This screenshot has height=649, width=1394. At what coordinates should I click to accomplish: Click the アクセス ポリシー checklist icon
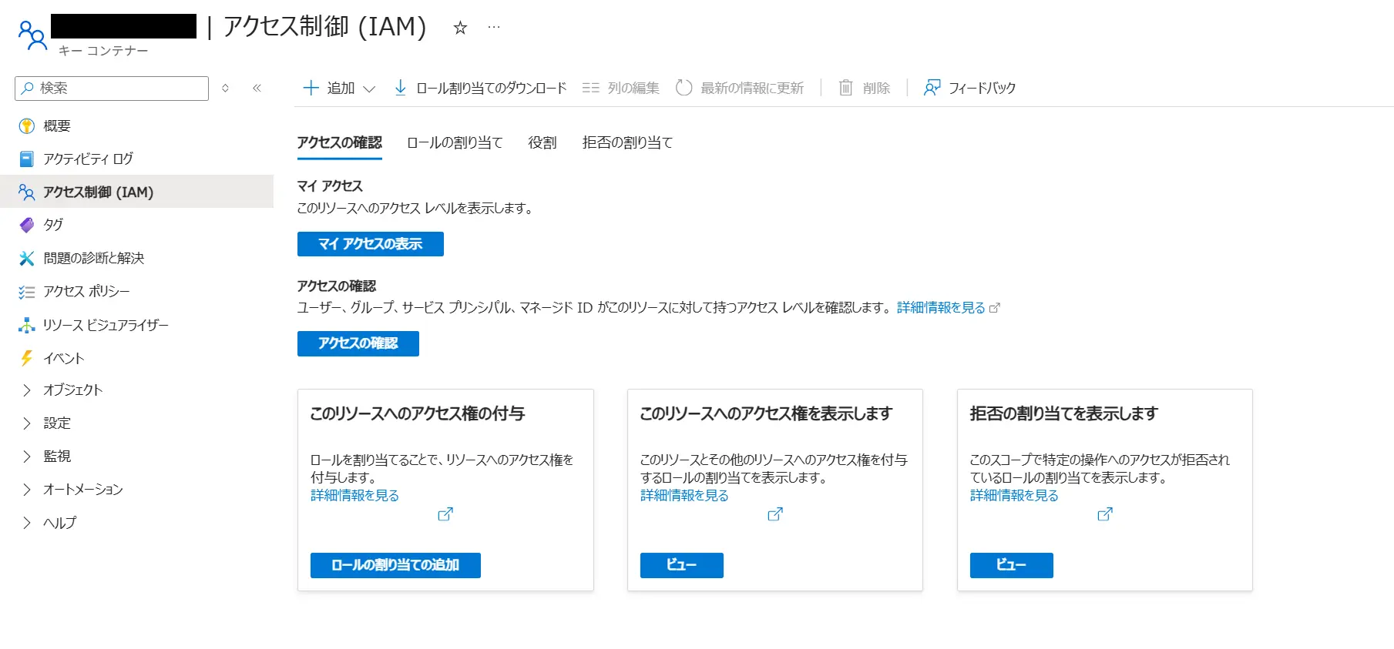point(27,292)
